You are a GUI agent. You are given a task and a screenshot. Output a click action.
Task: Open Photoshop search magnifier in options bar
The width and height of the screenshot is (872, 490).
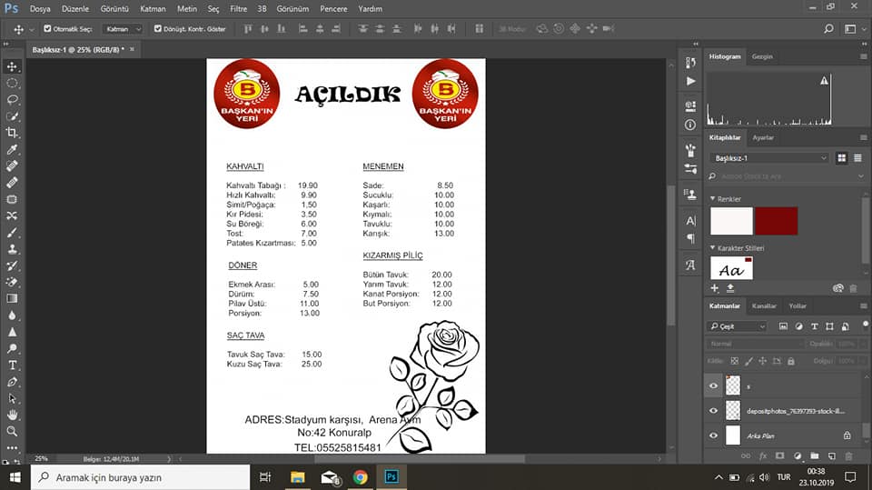[x=828, y=28]
